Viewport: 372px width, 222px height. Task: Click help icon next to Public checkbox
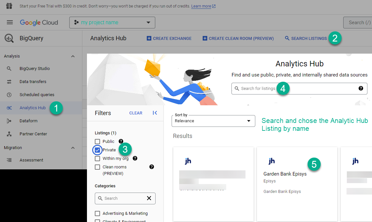[121, 141]
